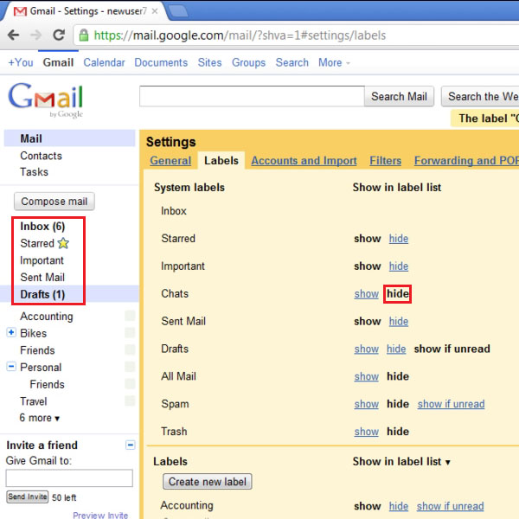
Task: Open Sent Mail in the sidebar
Action: pos(42,278)
